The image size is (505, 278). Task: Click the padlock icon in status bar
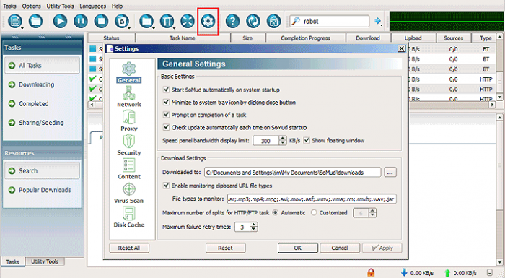371,272
